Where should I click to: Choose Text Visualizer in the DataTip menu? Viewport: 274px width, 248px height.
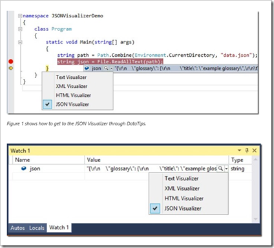coord(78,77)
